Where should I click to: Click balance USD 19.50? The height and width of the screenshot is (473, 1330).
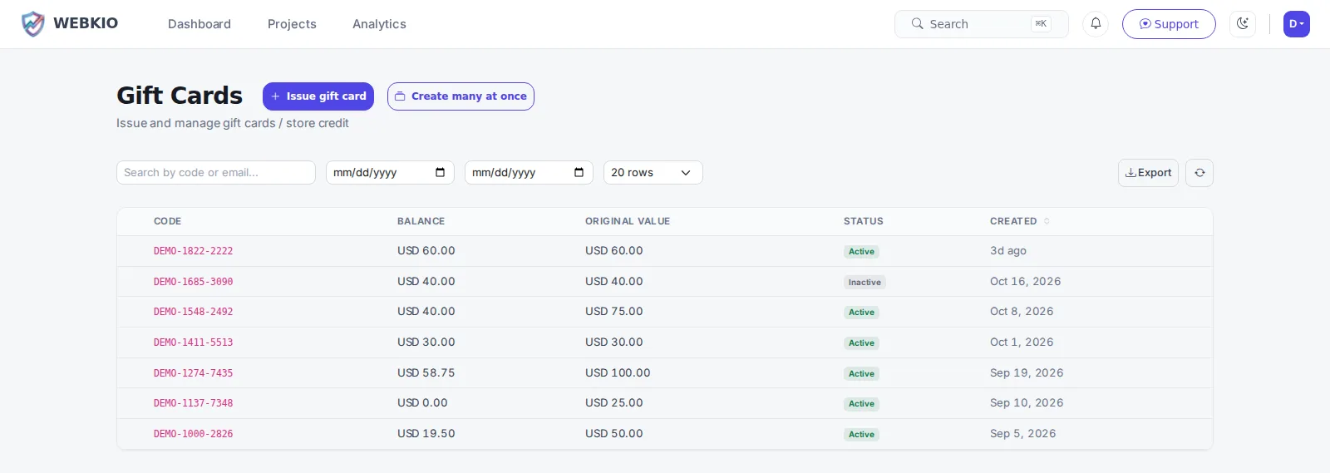point(426,433)
